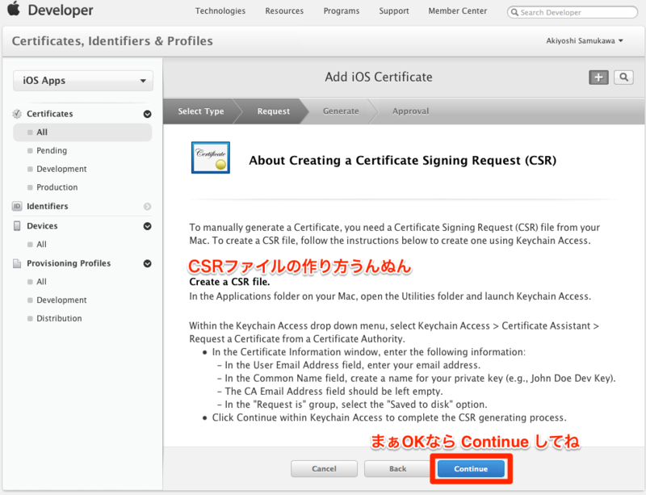Click the "About Creating a Certificate Signing Request (CSR)" heading
Image resolution: width=646 pixels, height=495 pixels.
point(402,161)
